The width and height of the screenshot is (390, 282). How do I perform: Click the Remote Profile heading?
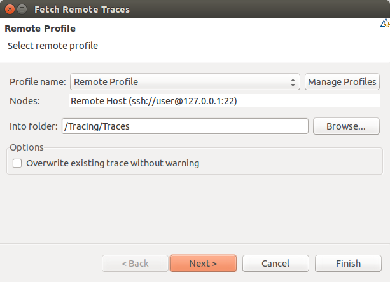[40, 29]
